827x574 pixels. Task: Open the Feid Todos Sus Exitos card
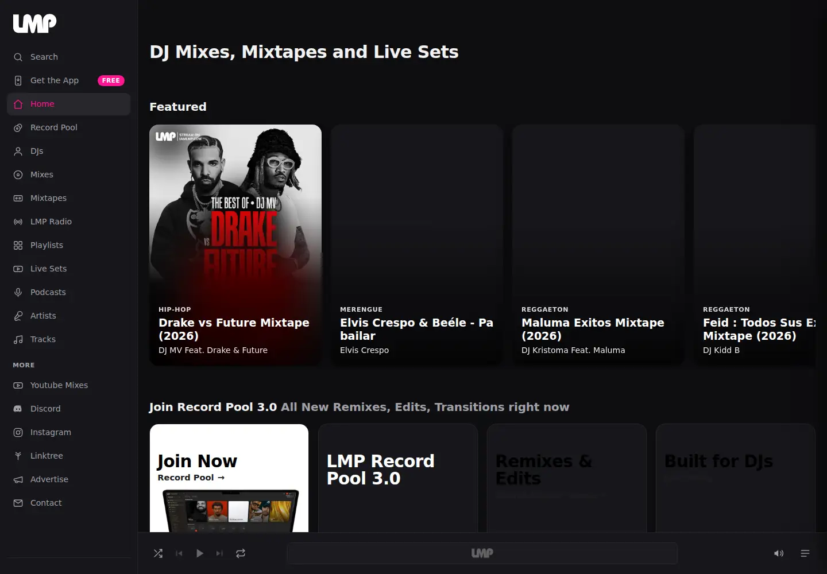point(755,245)
